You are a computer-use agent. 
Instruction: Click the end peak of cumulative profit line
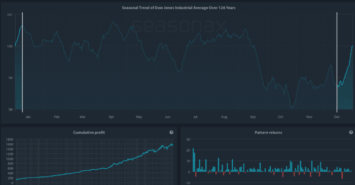coord(172,144)
